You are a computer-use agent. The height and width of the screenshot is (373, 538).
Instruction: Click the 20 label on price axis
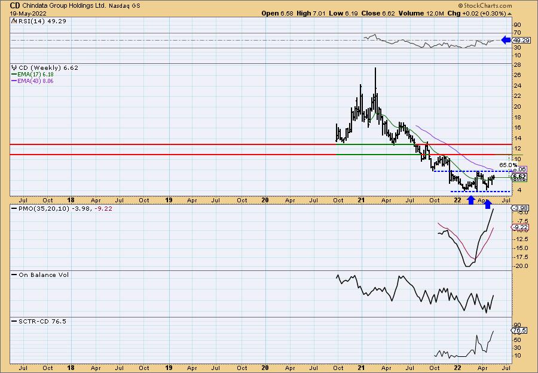click(517, 106)
